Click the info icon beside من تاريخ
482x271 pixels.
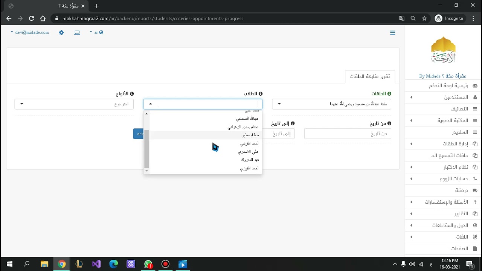(389, 123)
